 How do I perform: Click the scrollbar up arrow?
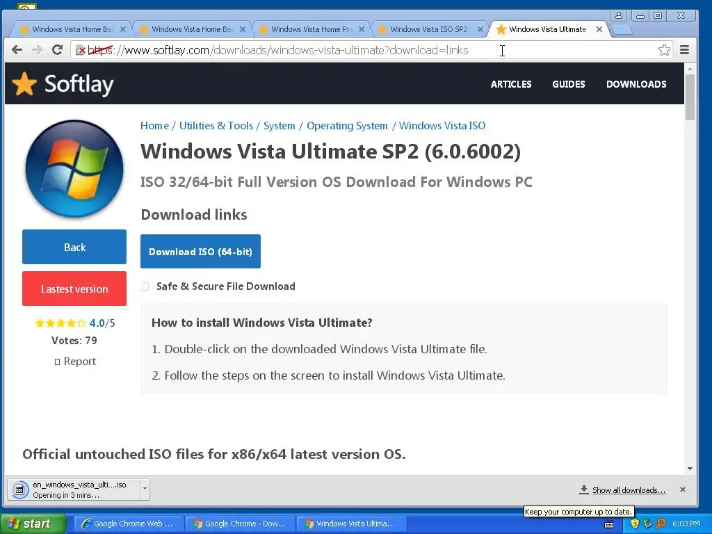tap(690, 69)
